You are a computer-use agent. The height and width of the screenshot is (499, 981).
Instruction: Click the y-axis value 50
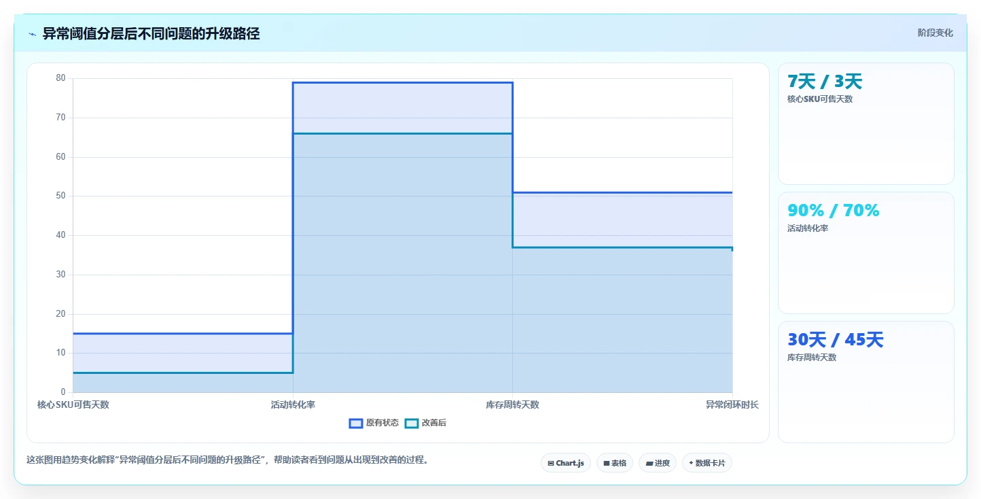pyautogui.click(x=61, y=196)
